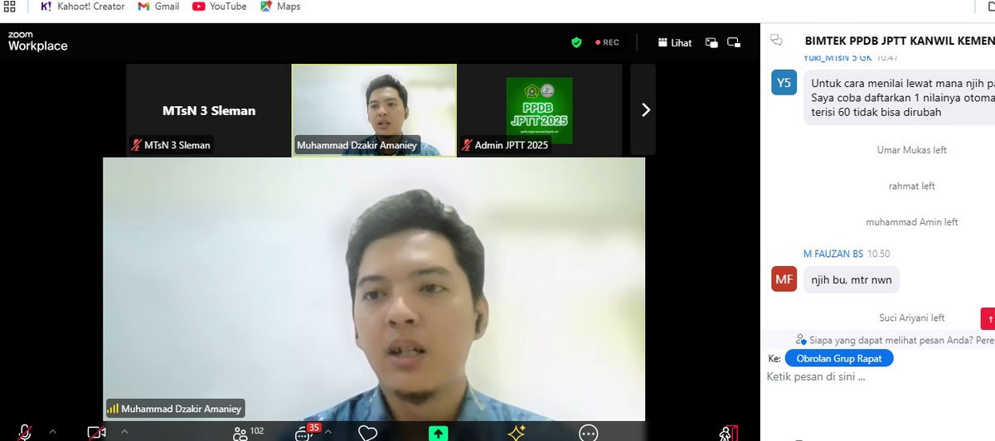995x441 pixels.
Task: Click the leave meeting icon
Action: pos(727,433)
